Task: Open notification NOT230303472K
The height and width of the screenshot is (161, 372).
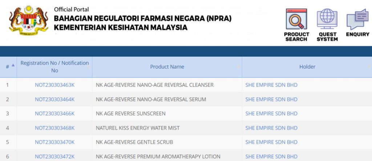Action: tap(54, 156)
